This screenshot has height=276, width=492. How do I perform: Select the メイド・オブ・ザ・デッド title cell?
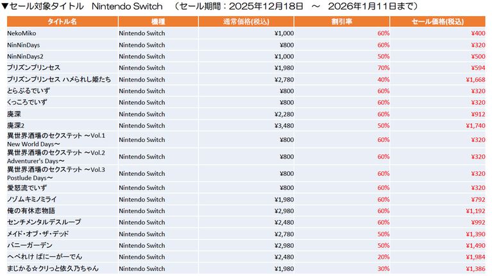point(38,234)
